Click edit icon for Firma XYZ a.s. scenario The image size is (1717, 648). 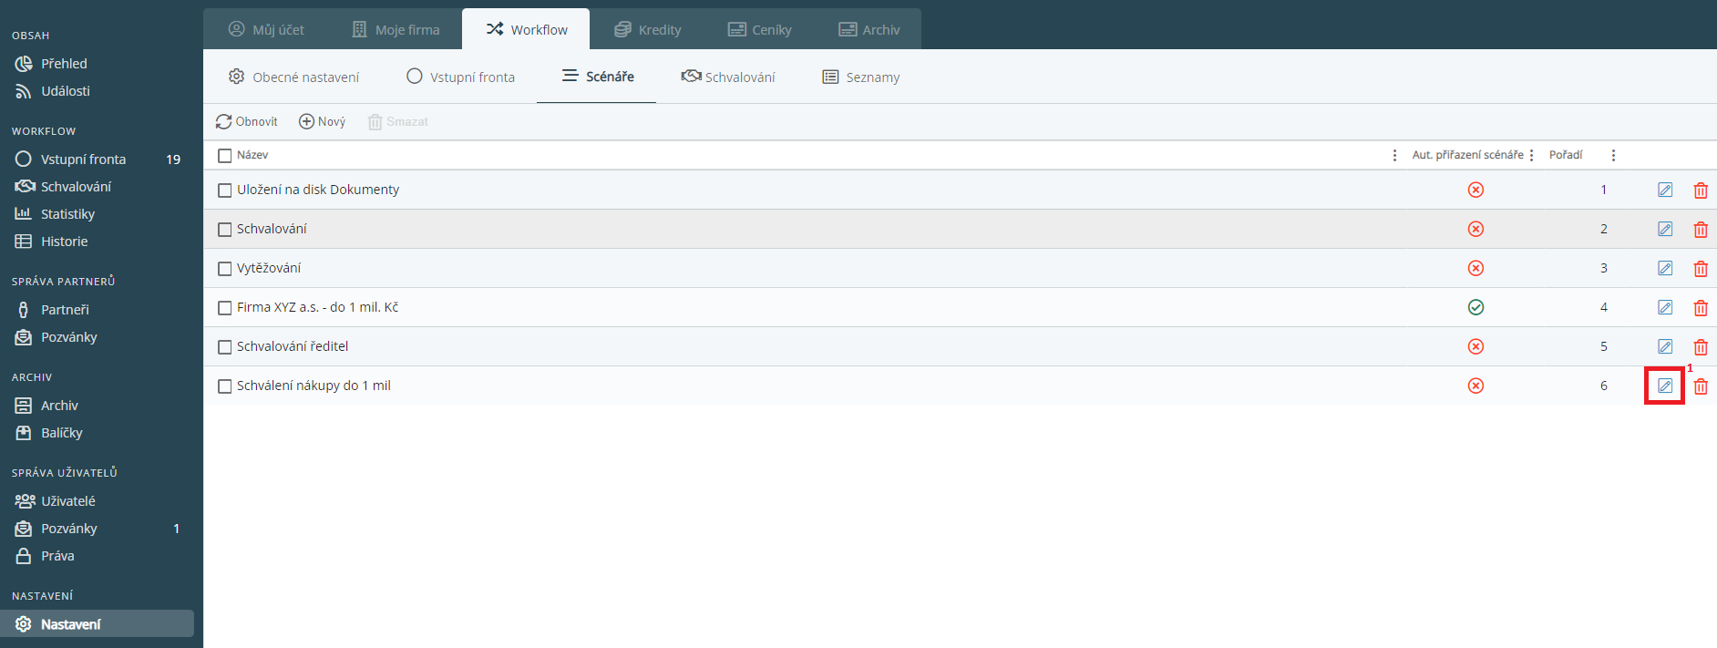[x=1664, y=308]
